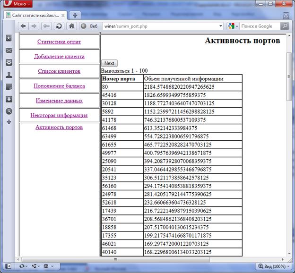Open the zoom level Вид (100%) dropdown

point(272,266)
